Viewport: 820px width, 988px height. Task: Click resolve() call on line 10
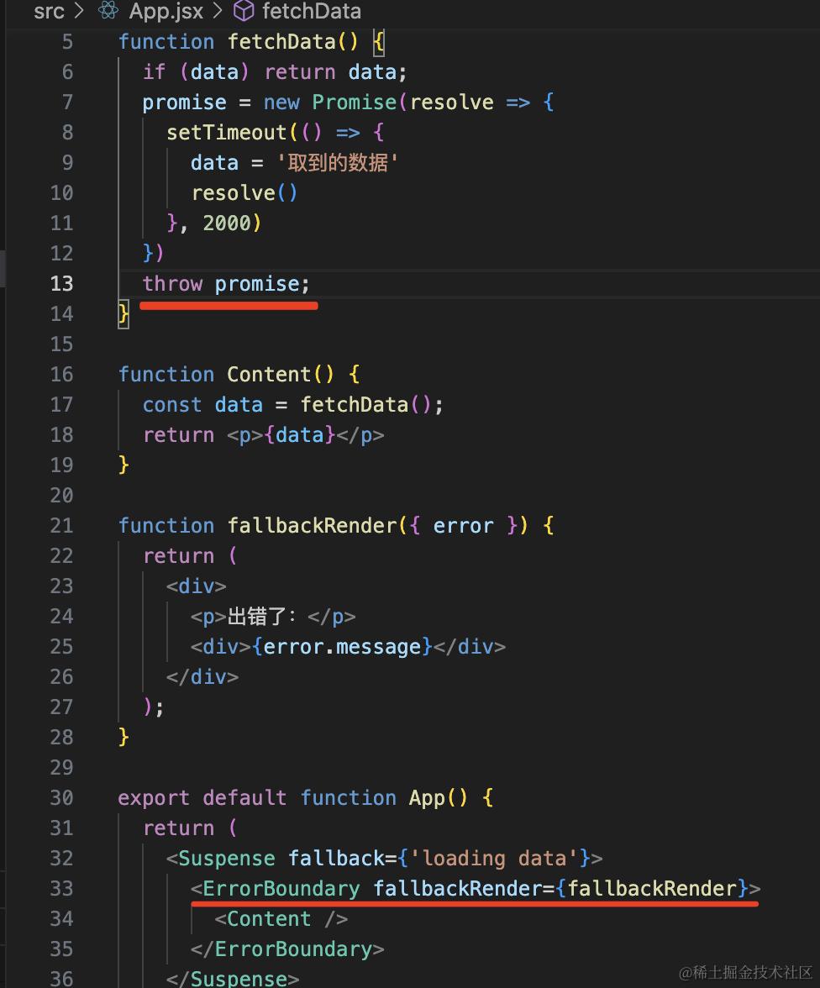244,193
